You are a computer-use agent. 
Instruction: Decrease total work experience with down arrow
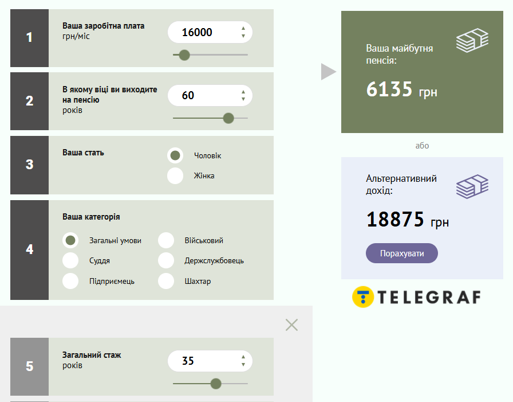243,365
